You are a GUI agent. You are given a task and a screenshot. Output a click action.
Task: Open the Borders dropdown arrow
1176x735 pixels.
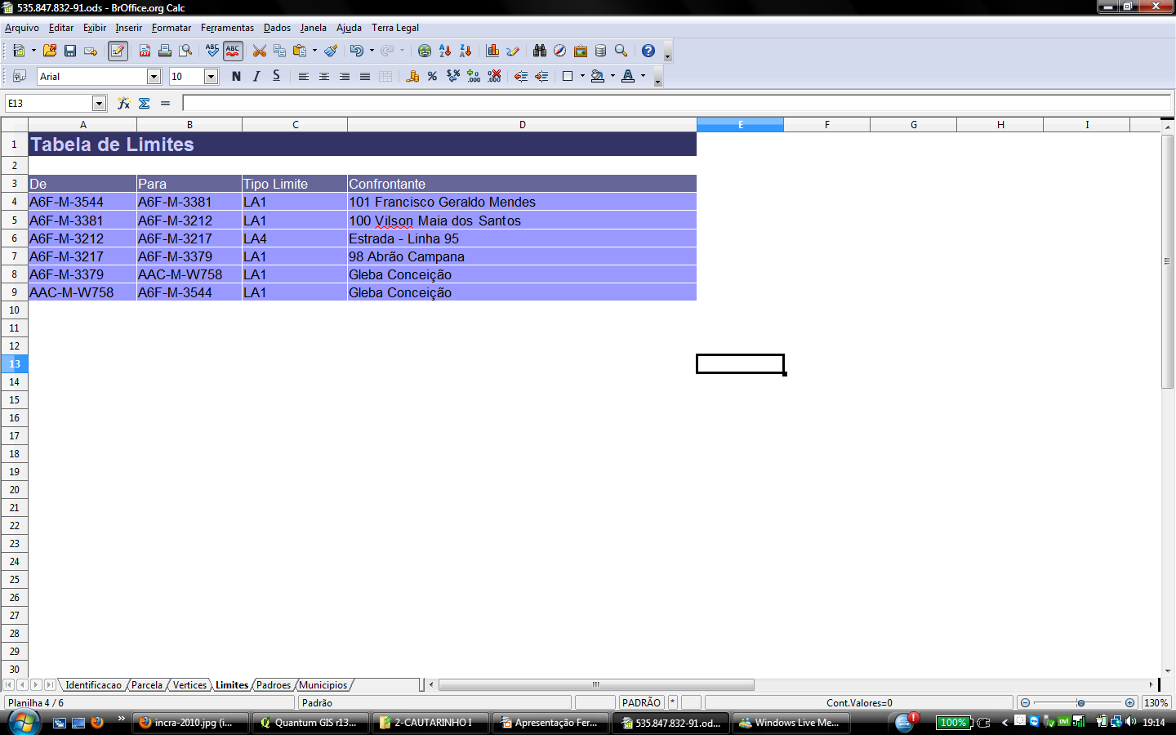click(x=582, y=76)
